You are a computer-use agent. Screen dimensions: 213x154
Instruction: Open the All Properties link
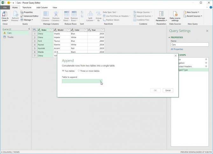(x=177, y=49)
